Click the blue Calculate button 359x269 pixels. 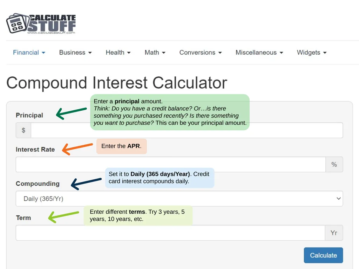[x=323, y=255]
